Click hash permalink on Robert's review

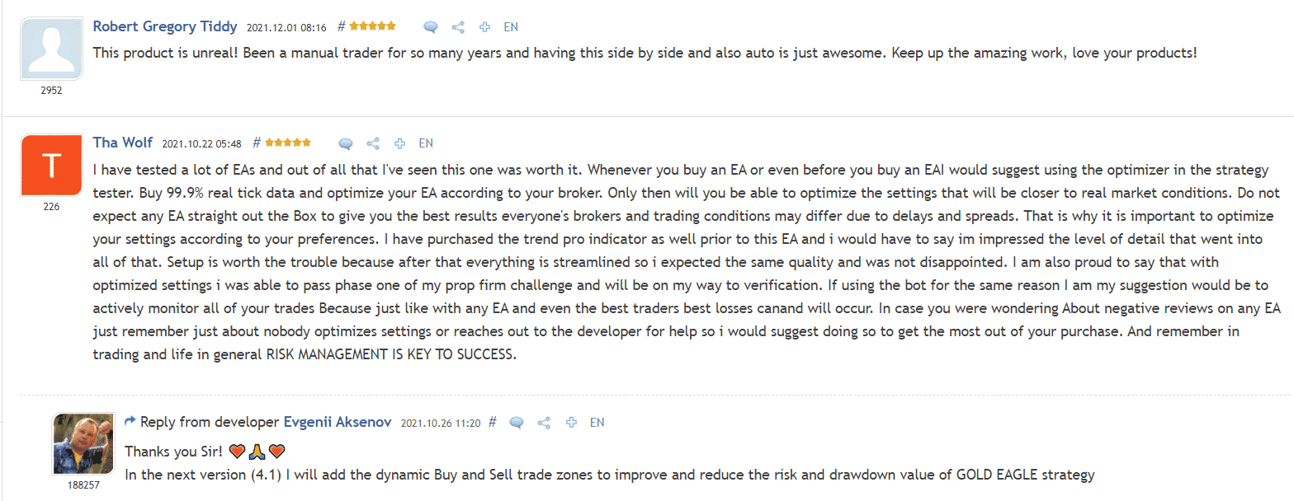[342, 26]
